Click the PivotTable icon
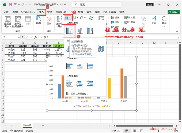Screen dimensions: 182x133 (7, 21)
